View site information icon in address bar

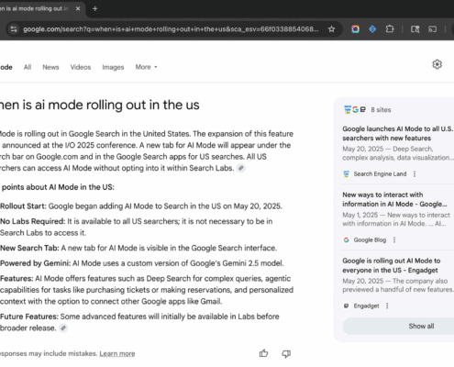(14, 29)
